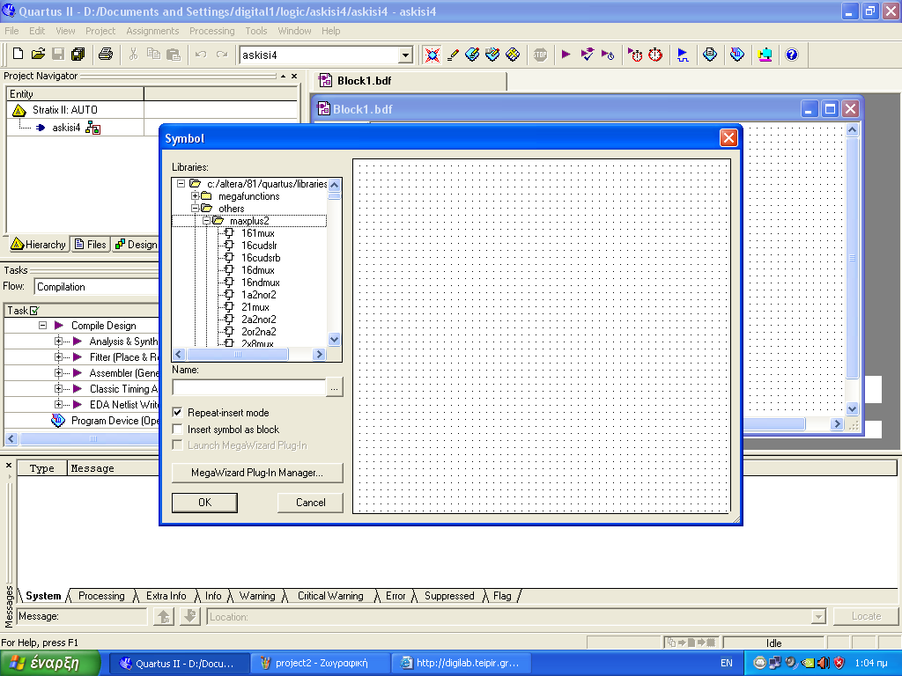Viewport: 902px width, 676px height.
Task: Switch to the Processing messages tab
Action: coord(101,596)
